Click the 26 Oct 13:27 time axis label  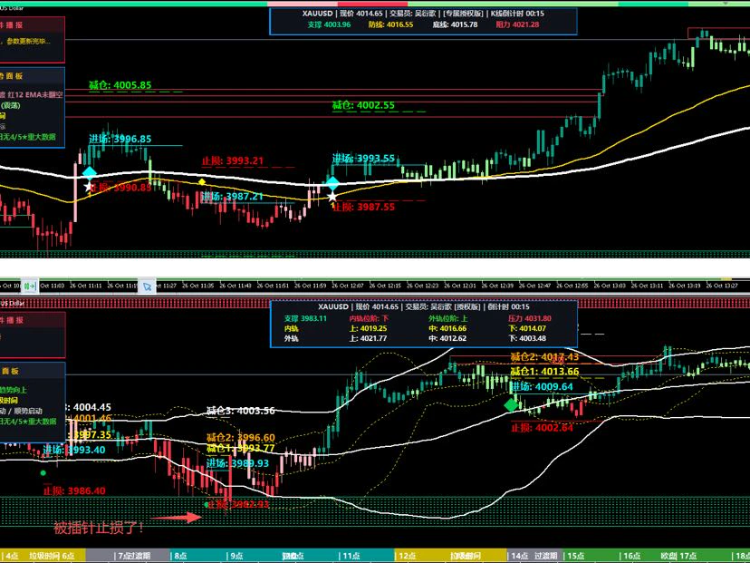pos(722,286)
